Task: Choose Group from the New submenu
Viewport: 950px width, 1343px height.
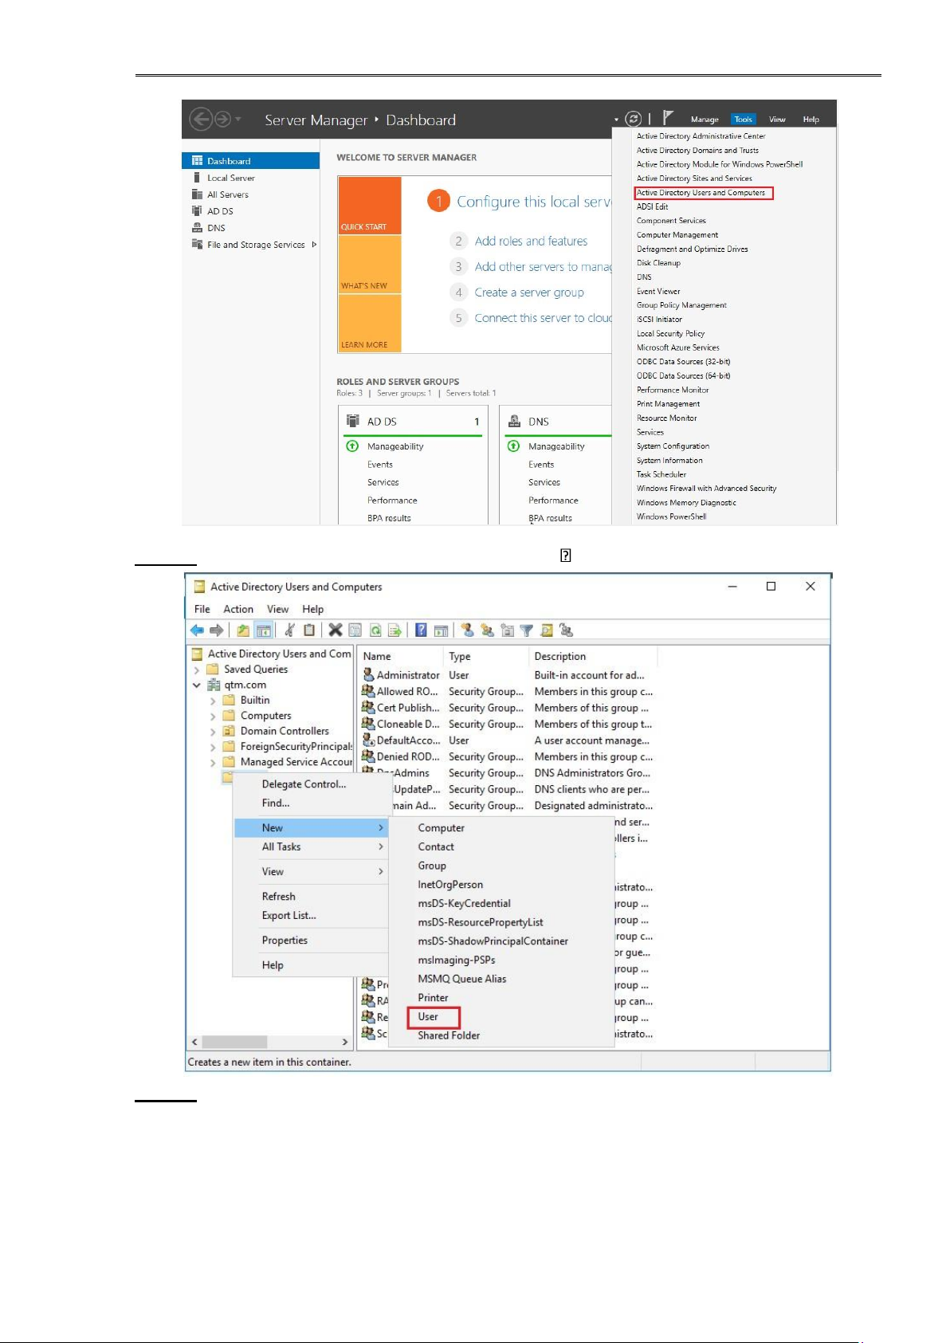Action: coord(432,866)
